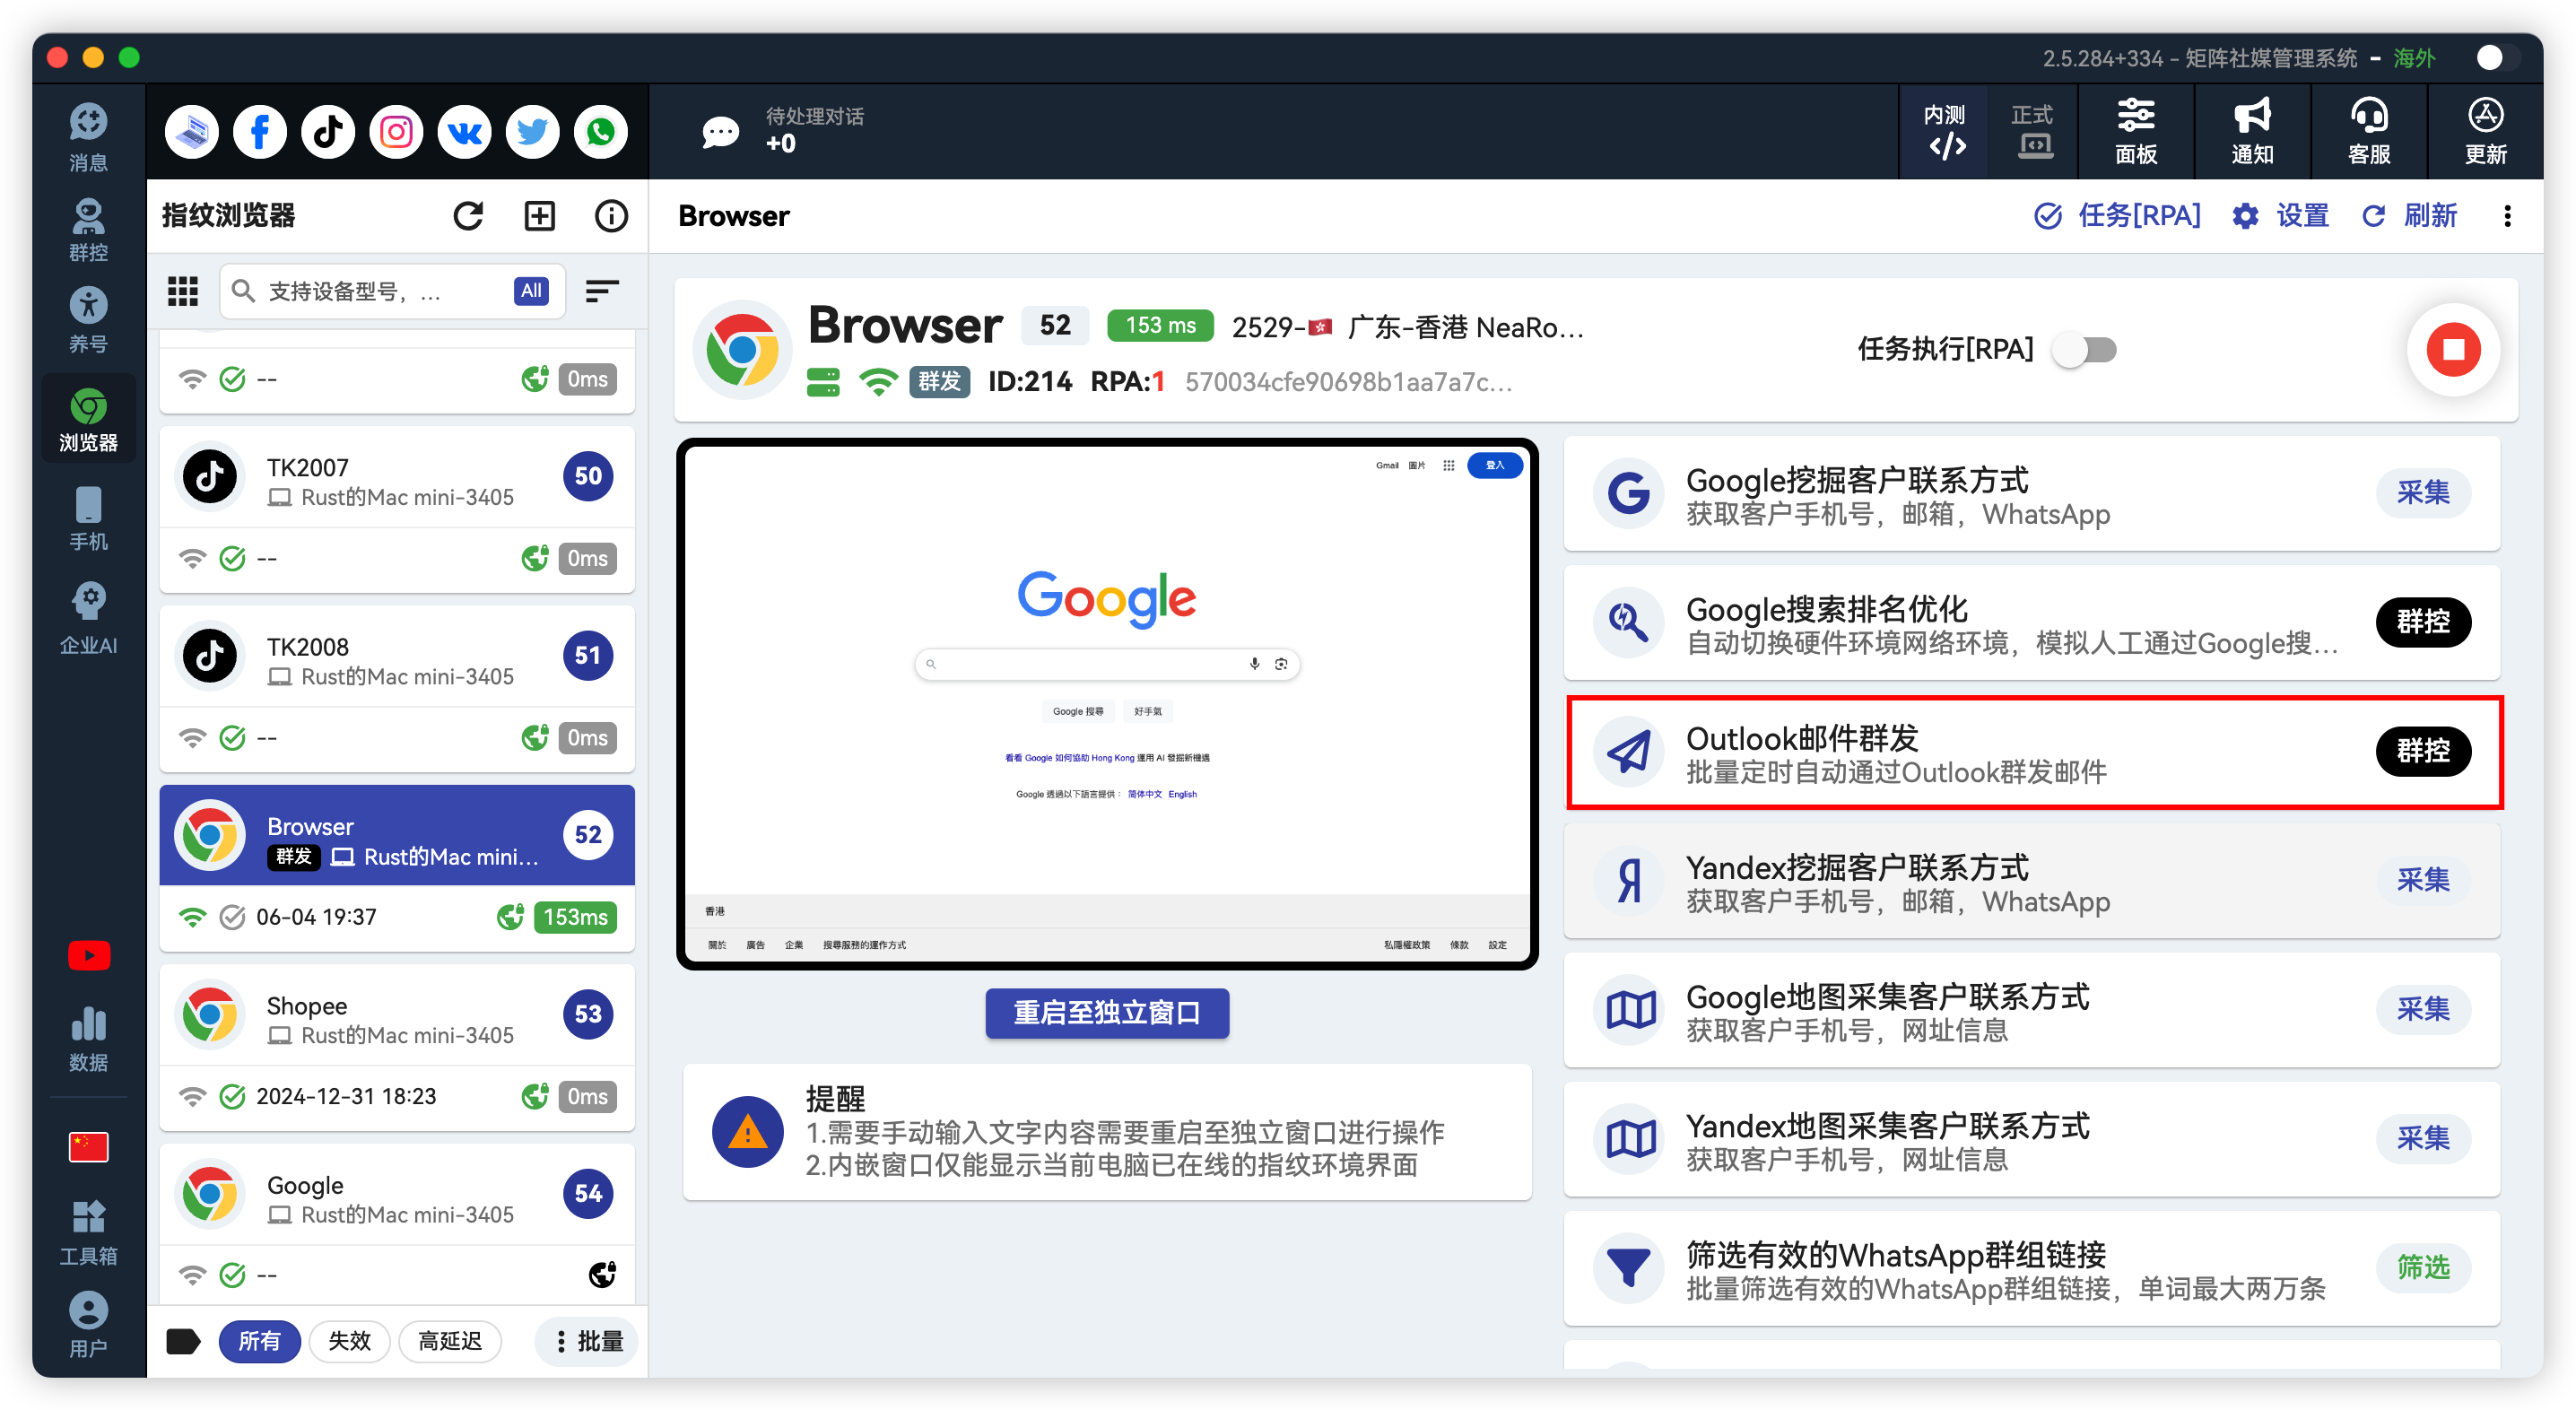
Task: Click 采集 for Google地图采集客户联系方式
Action: tap(2422, 1009)
